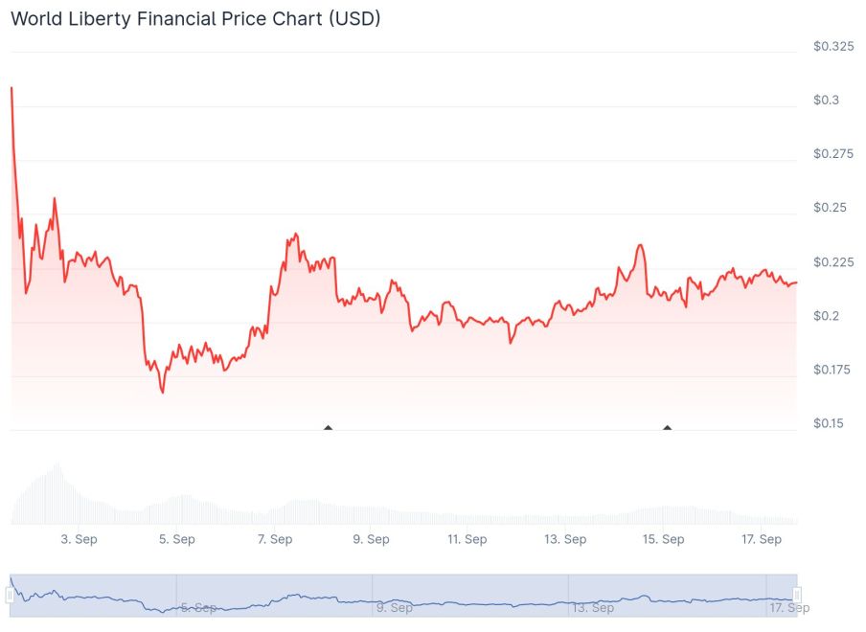Click the left range navigator handle
The width and height of the screenshot is (866, 632).
click(11, 595)
